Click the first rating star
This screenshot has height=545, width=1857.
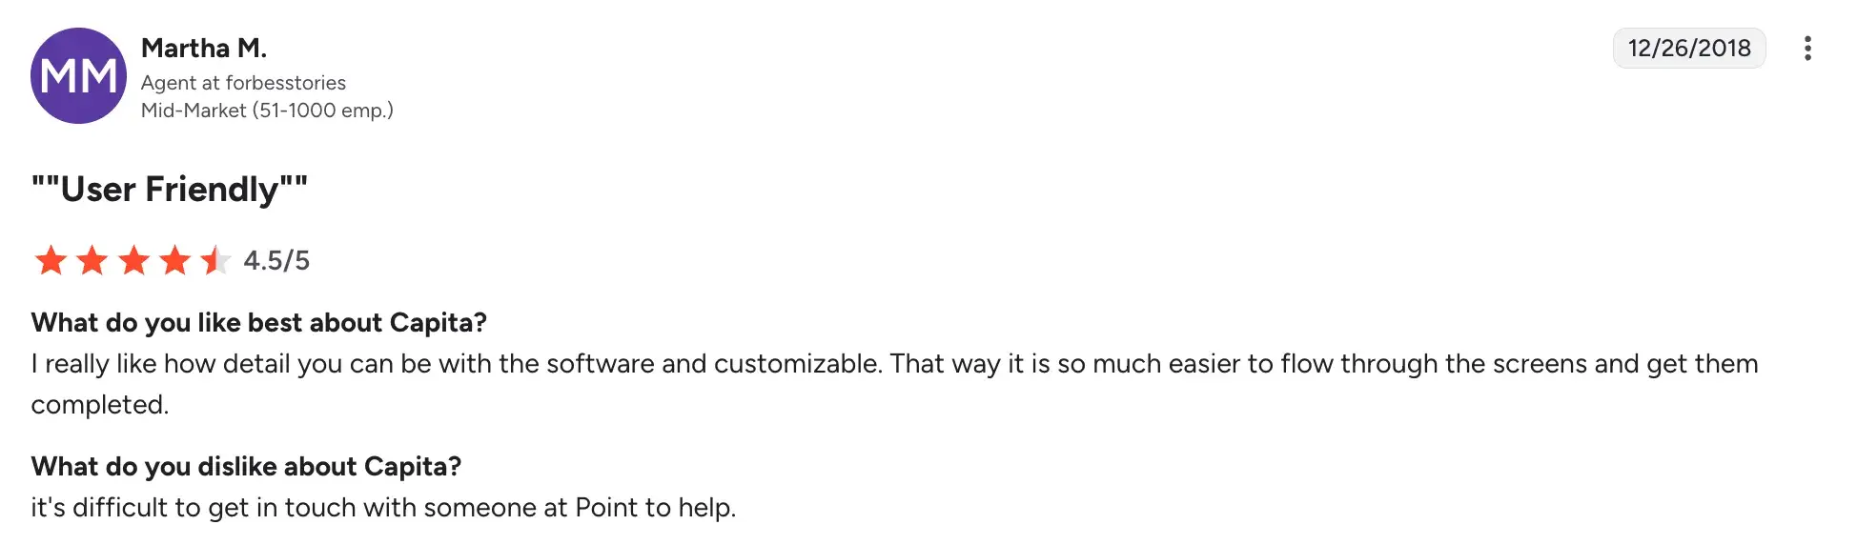click(x=51, y=260)
